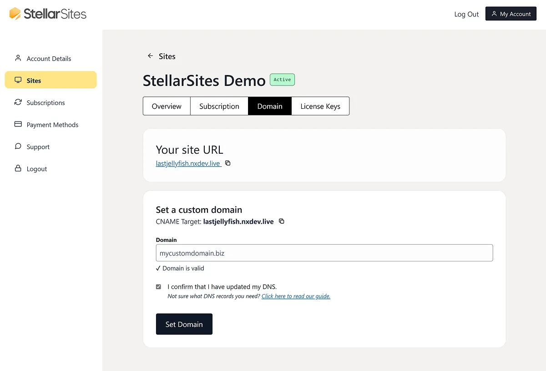Image resolution: width=546 pixels, height=371 pixels.
Task: Click the back arrow next to Sites
Action: click(x=150, y=56)
